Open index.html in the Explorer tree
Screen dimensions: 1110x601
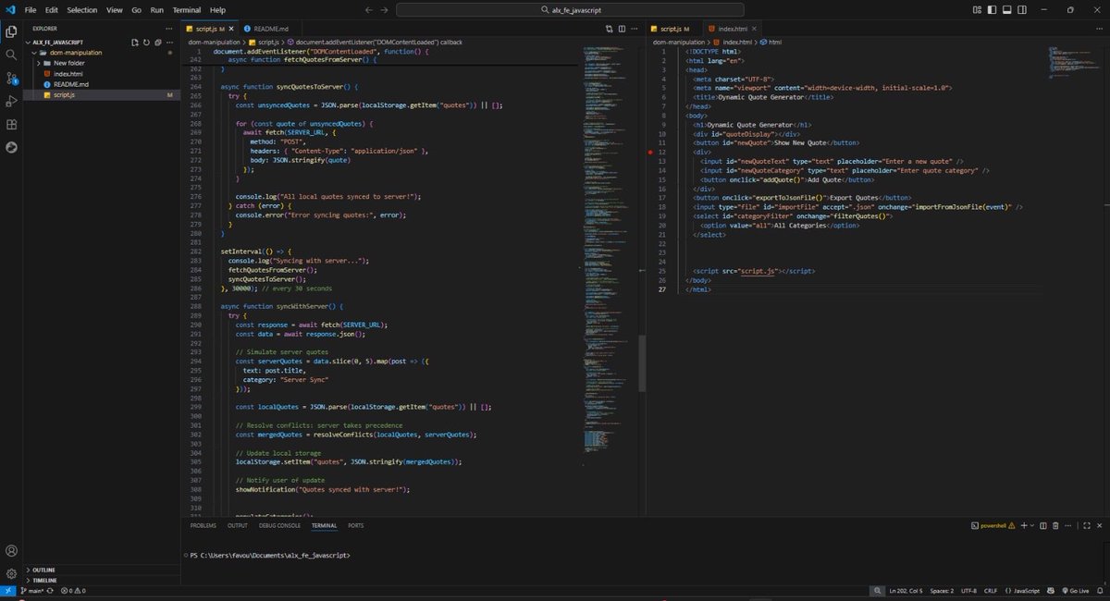[x=68, y=73]
